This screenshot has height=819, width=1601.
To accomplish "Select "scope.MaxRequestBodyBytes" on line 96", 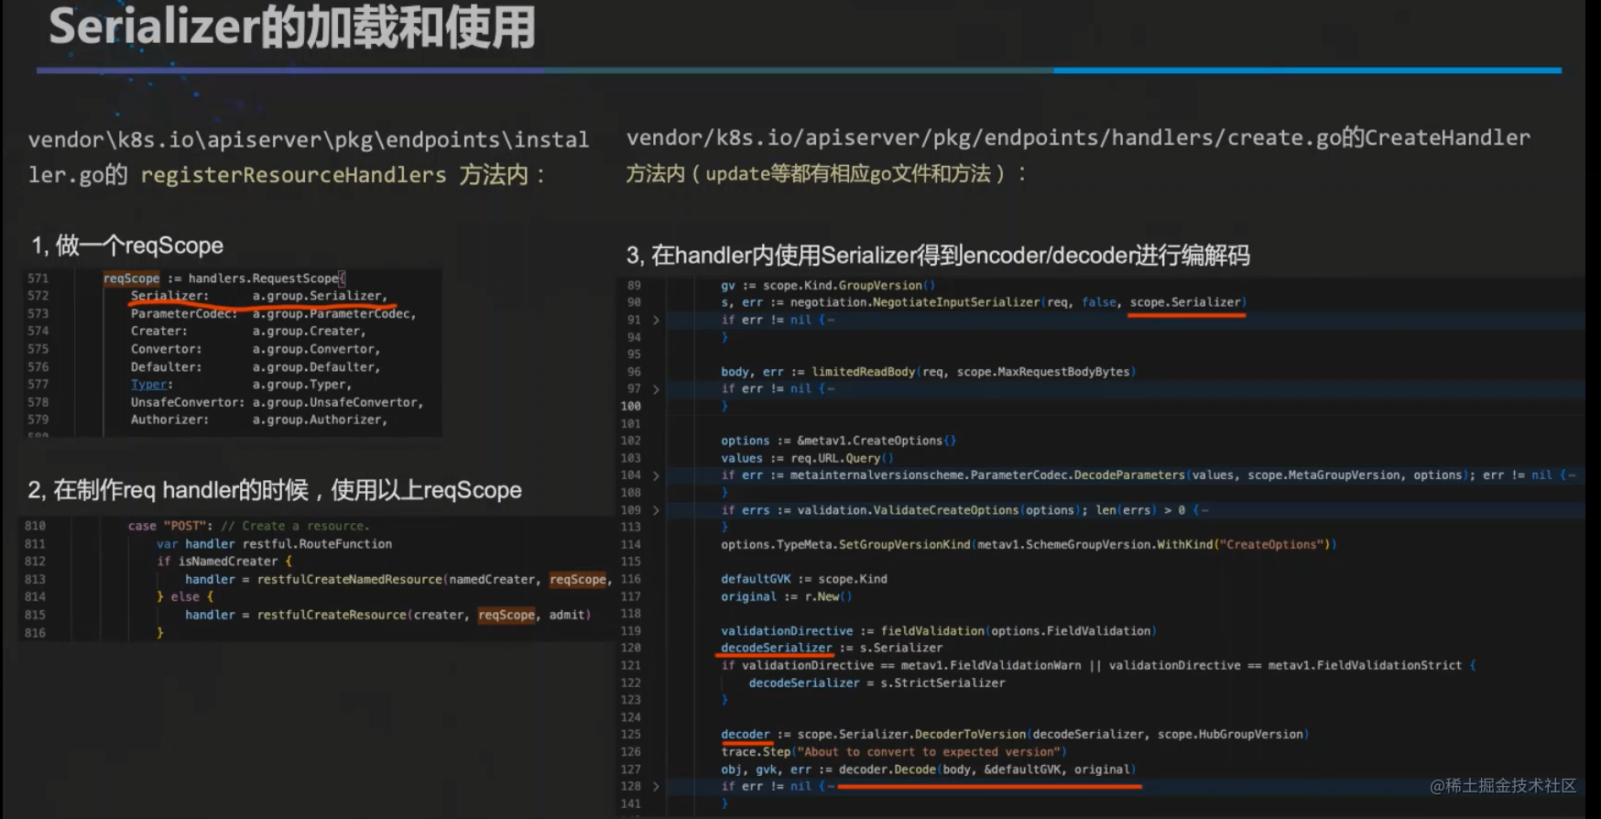I will coord(1043,372).
